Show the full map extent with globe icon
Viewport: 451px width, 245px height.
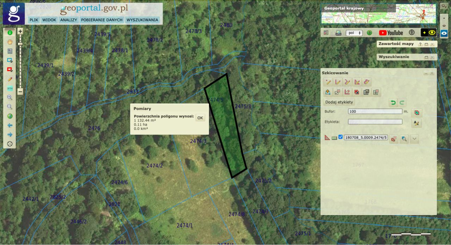pyautogui.click(x=10, y=116)
